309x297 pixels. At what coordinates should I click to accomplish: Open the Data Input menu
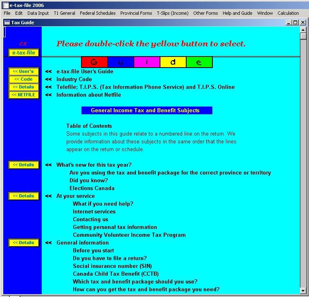pos(38,13)
